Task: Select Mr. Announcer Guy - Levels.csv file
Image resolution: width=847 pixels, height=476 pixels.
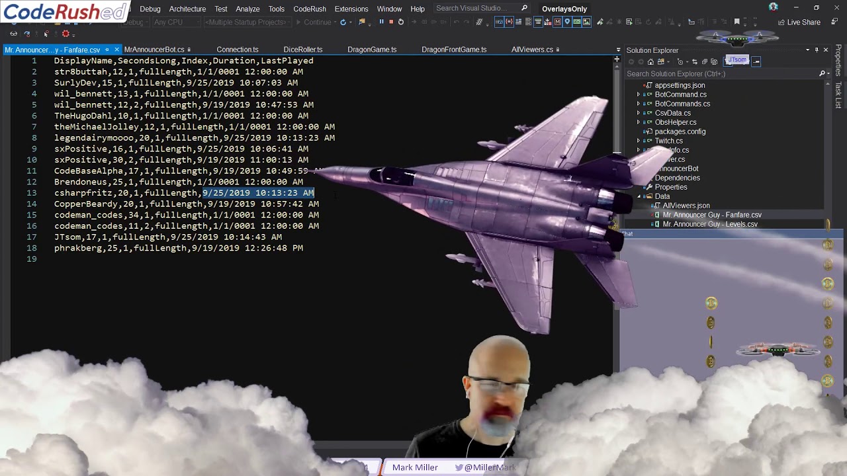Action: click(x=710, y=224)
